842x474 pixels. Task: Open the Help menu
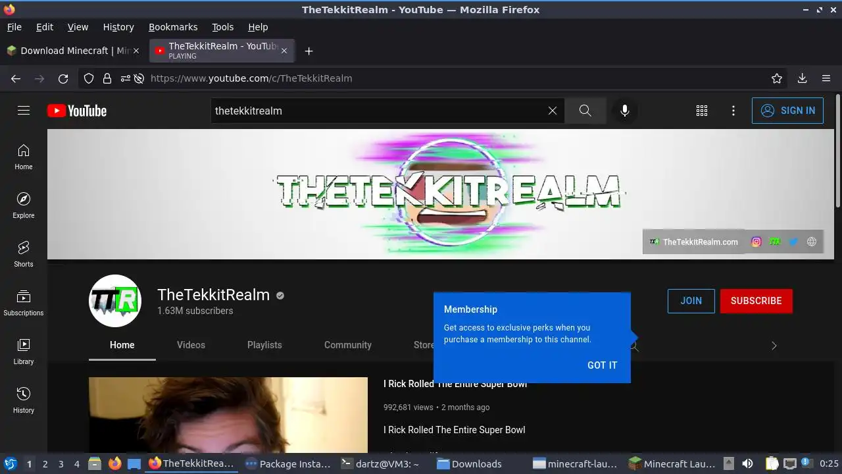coord(258,27)
